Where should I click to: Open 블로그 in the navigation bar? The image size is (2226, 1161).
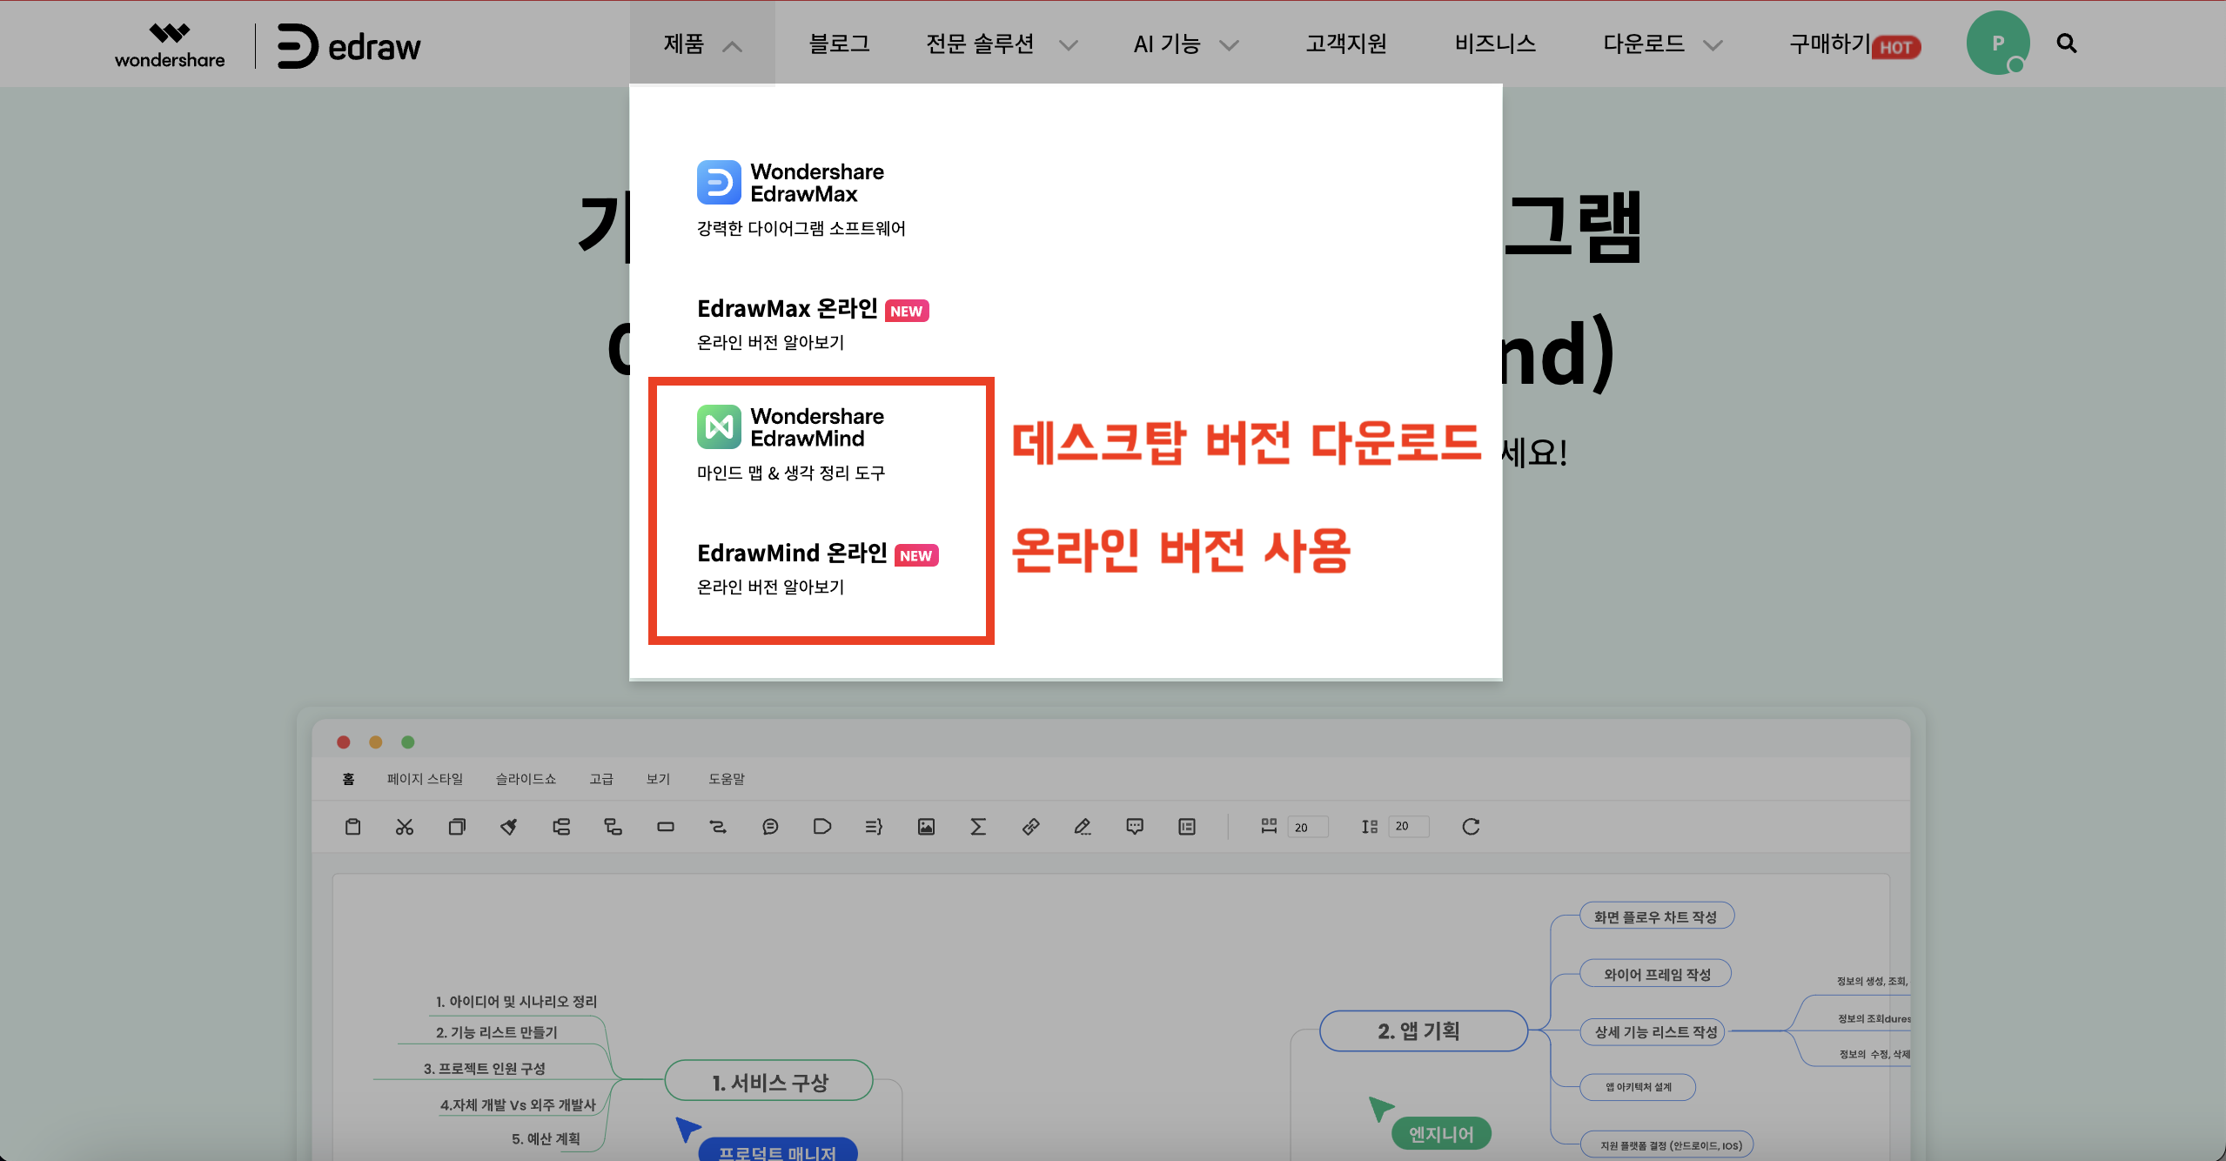[840, 44]
